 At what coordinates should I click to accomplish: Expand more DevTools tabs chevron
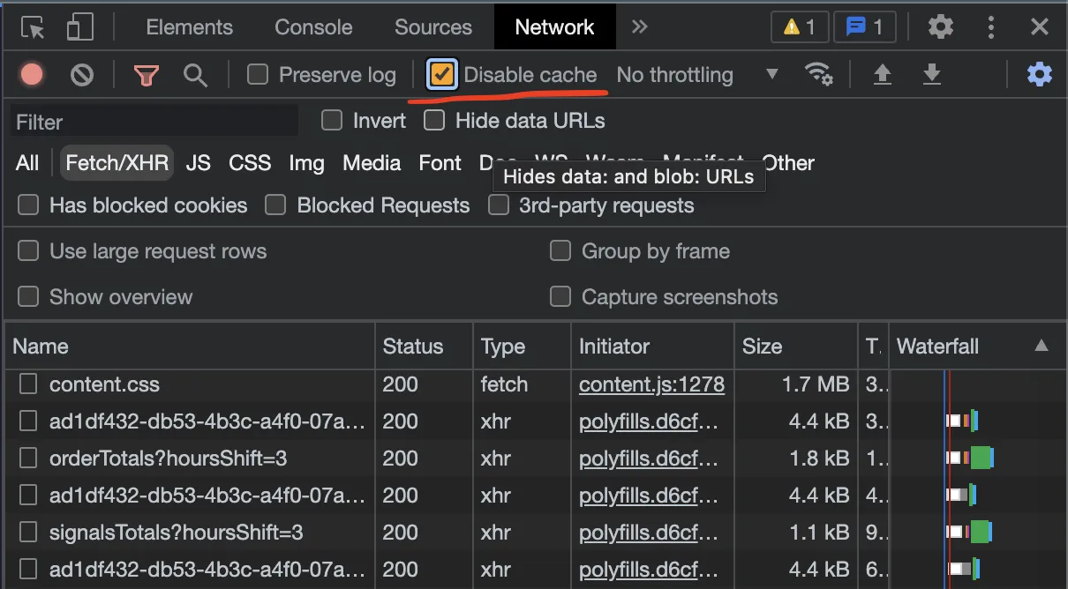(x=640, y=27)
